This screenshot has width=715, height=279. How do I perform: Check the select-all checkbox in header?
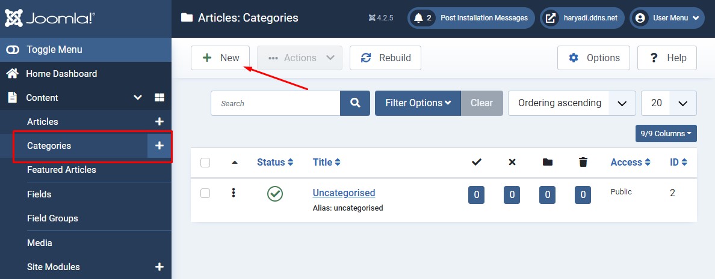[205, 162]
